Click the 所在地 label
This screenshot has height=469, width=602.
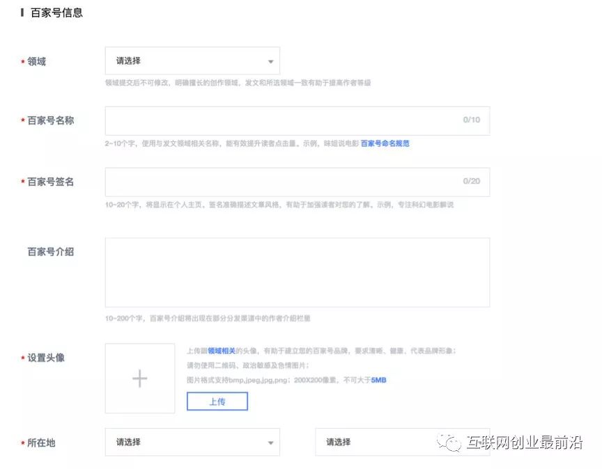[x=41, y=443]
